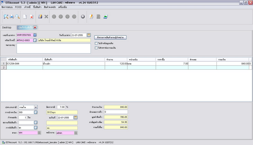Save record using floppy disk icon

[40, 16]
